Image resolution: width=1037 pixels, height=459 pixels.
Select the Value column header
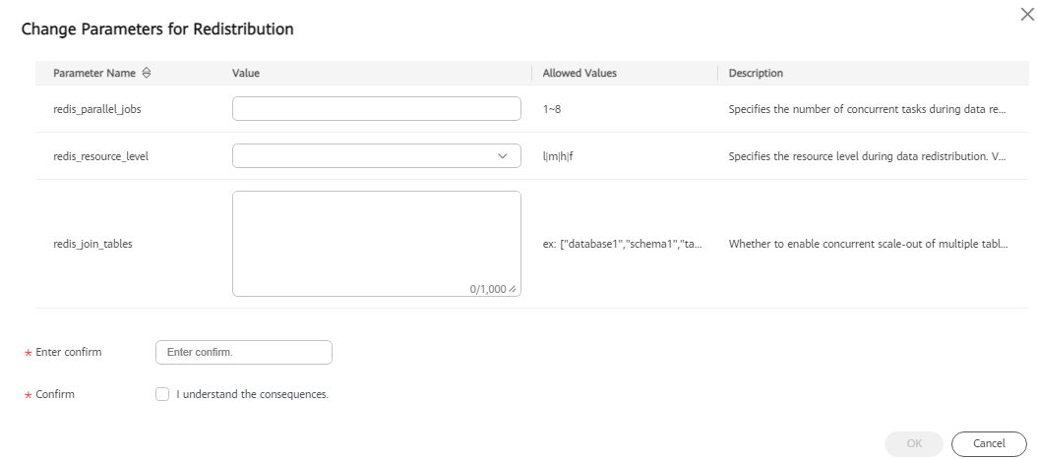(245, 74)
